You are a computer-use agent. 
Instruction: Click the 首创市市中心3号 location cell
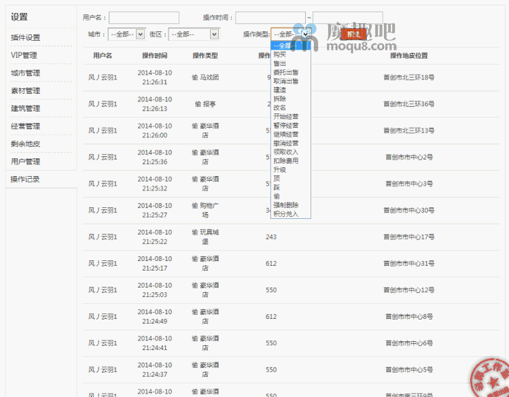[x=408, y=184]
